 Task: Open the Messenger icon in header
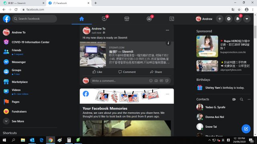(x=228, y=19)
